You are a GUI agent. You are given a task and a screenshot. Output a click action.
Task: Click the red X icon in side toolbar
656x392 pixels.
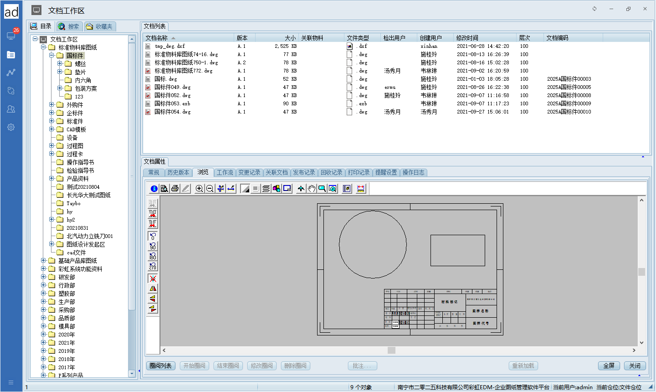point(153,279)
